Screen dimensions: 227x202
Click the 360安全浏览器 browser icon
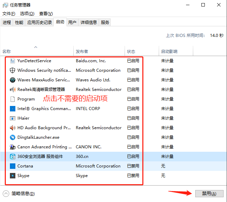12,156
